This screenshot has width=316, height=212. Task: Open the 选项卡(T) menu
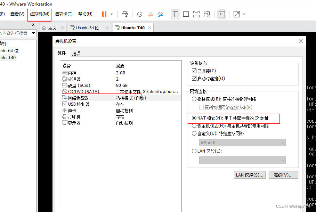(x=64, y=14)
